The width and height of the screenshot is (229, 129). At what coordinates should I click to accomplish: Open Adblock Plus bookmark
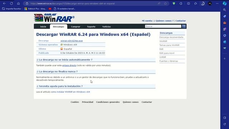[35, 9]
